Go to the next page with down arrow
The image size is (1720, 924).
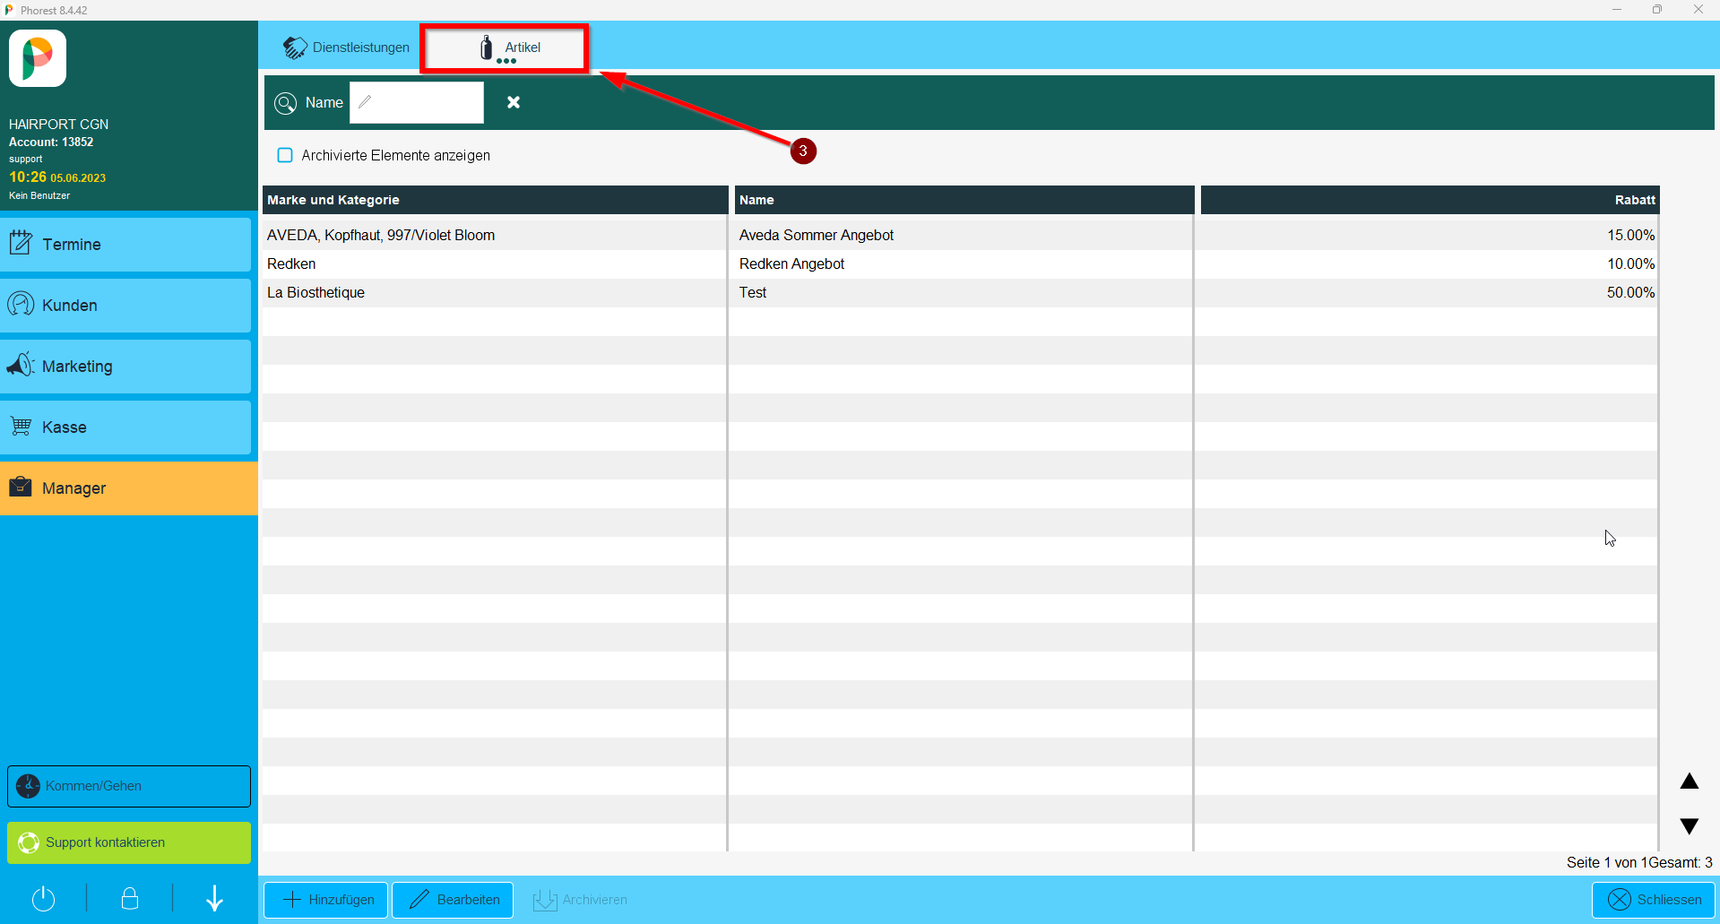tap(1690, 826)
